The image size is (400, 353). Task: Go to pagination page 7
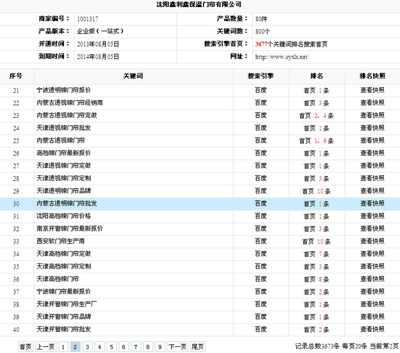136,347
